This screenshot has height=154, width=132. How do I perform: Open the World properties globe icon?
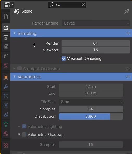point(6,66)
